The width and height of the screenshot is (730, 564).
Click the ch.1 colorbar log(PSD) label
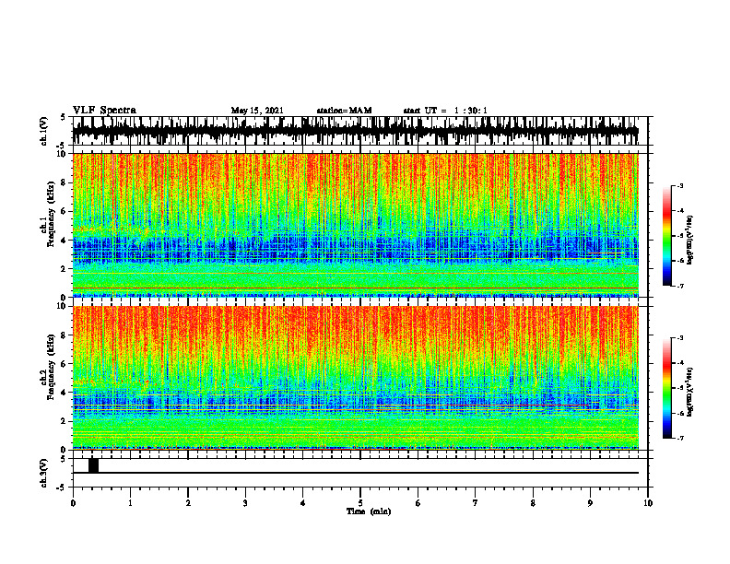(690, 241)
